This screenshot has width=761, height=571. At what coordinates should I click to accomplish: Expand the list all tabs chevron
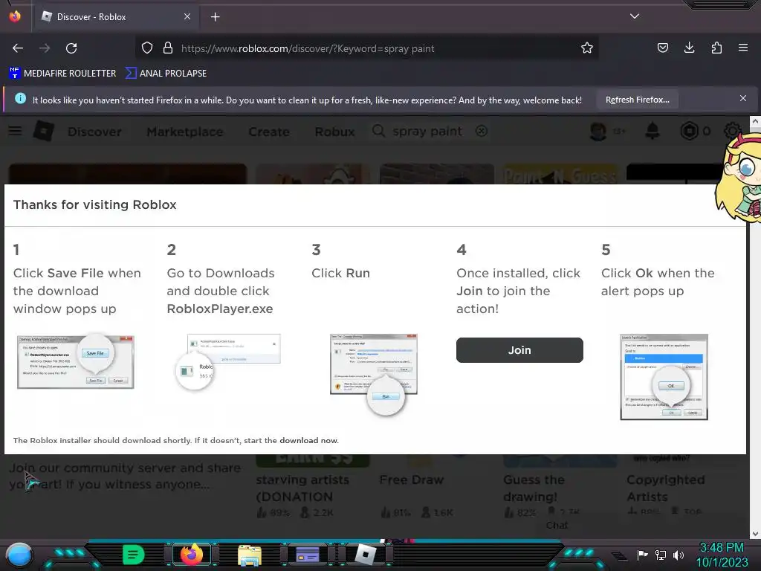[635, 16]
